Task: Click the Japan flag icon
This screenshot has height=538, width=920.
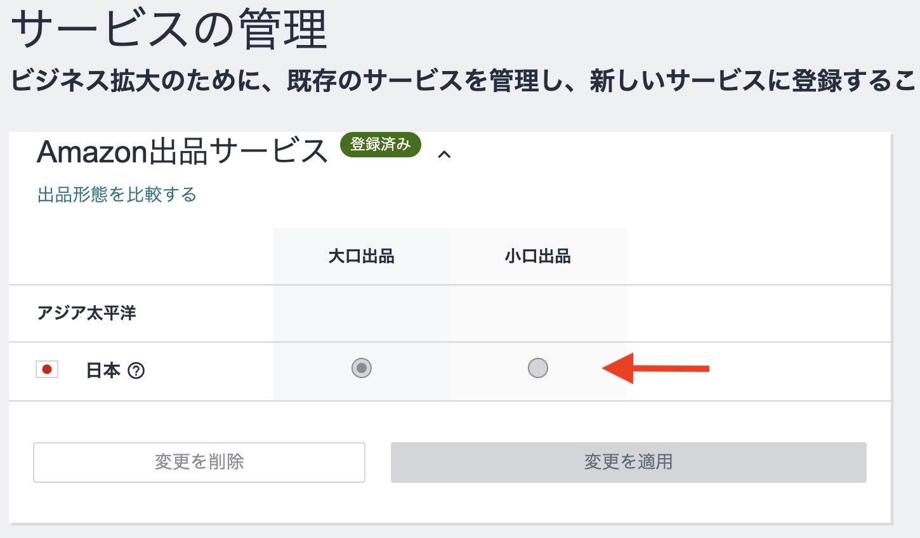Action: coord(47,368)
